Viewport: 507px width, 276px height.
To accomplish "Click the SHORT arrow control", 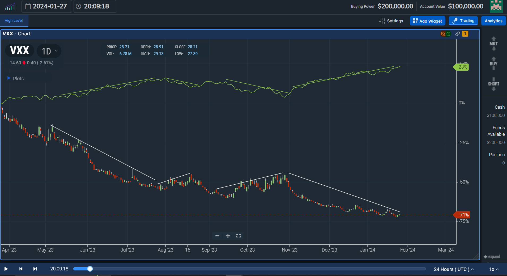I will 493,84.
